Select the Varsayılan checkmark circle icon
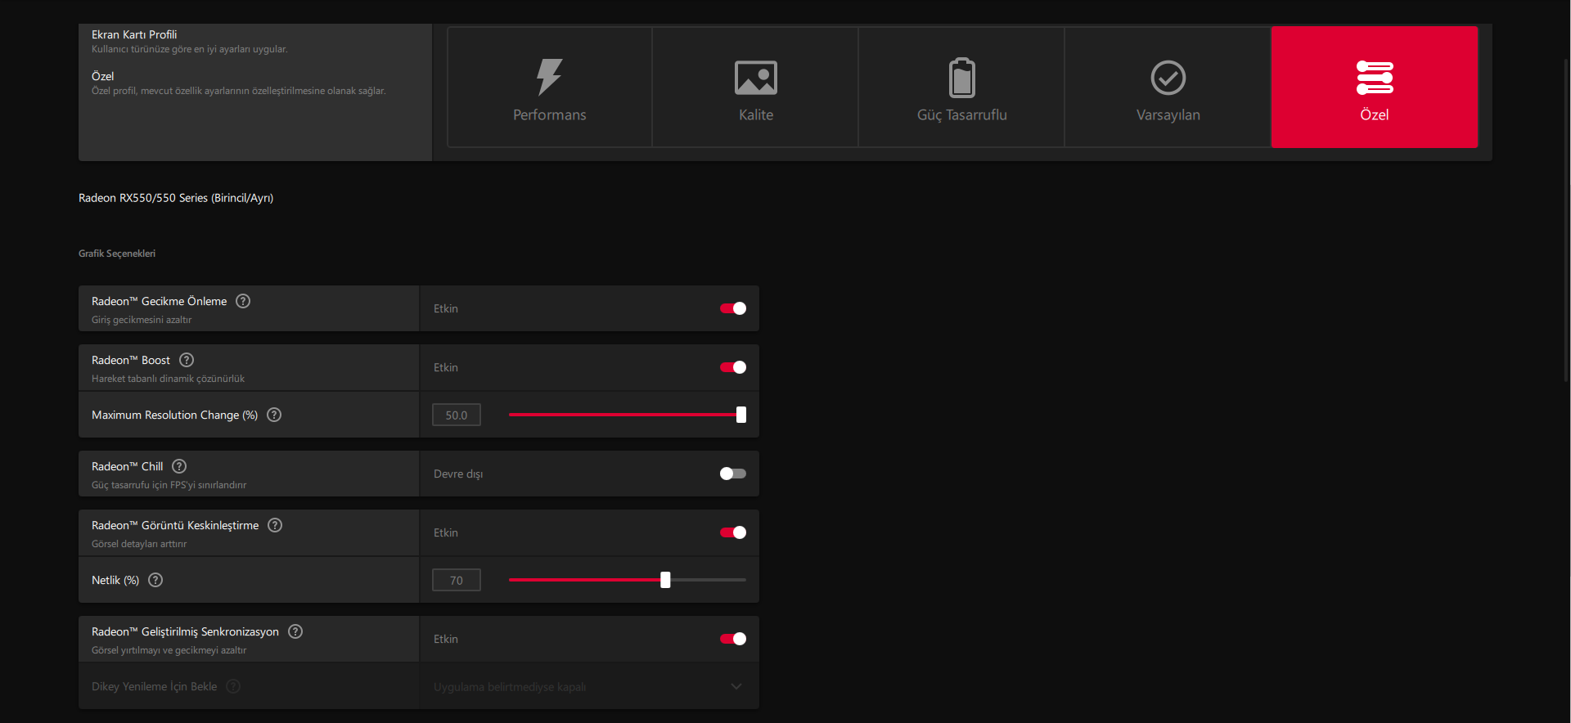Image resolution: width=1571 pixels, height=723 pixels. (1168, 78)
